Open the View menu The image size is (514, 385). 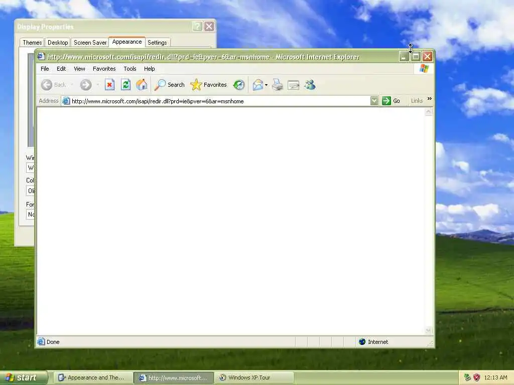point(79,69)
